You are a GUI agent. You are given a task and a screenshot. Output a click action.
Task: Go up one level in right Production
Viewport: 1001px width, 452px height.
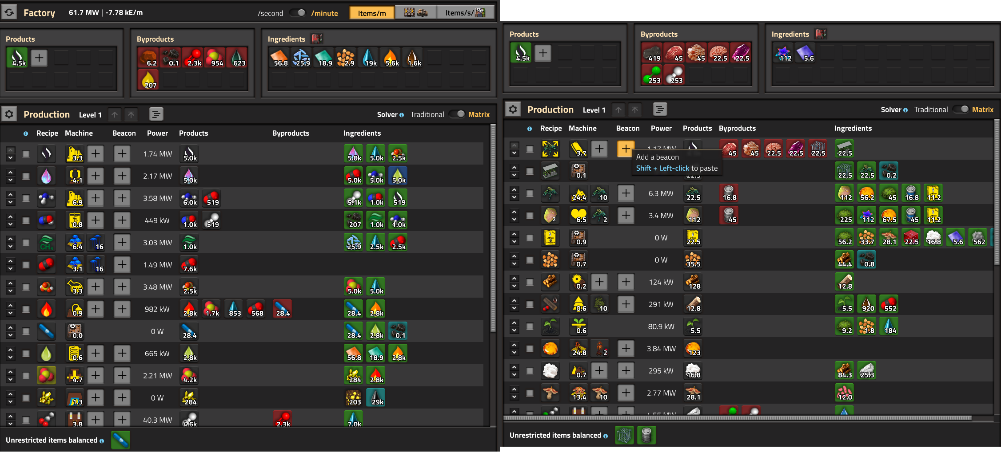pyautogui.click(x=618, y=110)
